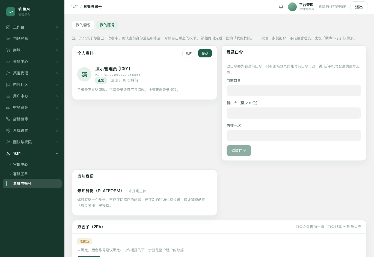Expand the 营销中心 chevron
This screenshot has width=374, height=257.
coord(57,62)
